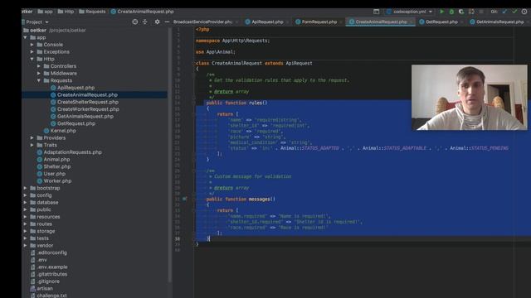Expand the bootstrap folder
Screen dimensions: 531x298
26,188
